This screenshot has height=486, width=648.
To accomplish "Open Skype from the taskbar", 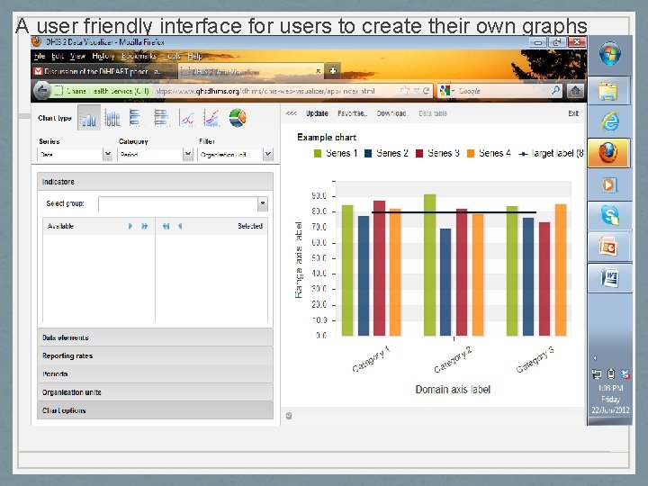I will [x=609, y=216].
